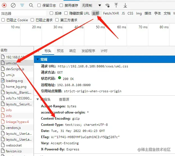Select the home_bg.png request
Image resolution: width=175 pixels, height=156 pixels.
[17, 87]
